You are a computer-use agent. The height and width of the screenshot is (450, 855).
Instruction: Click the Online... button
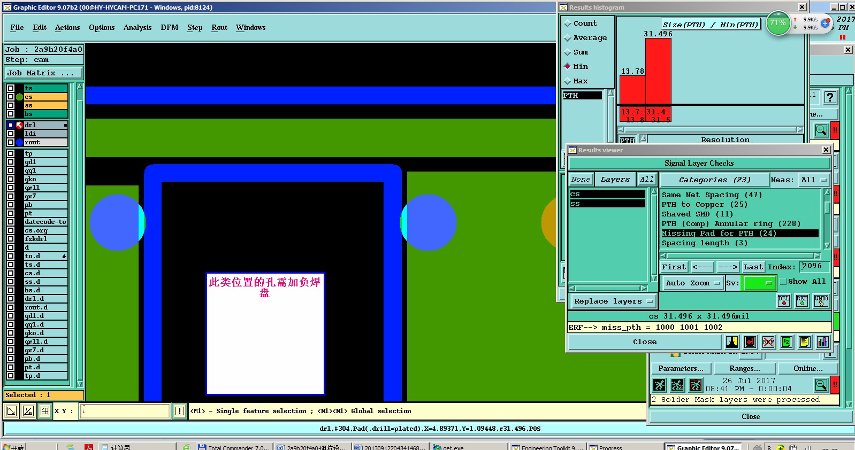click(808, 368)
